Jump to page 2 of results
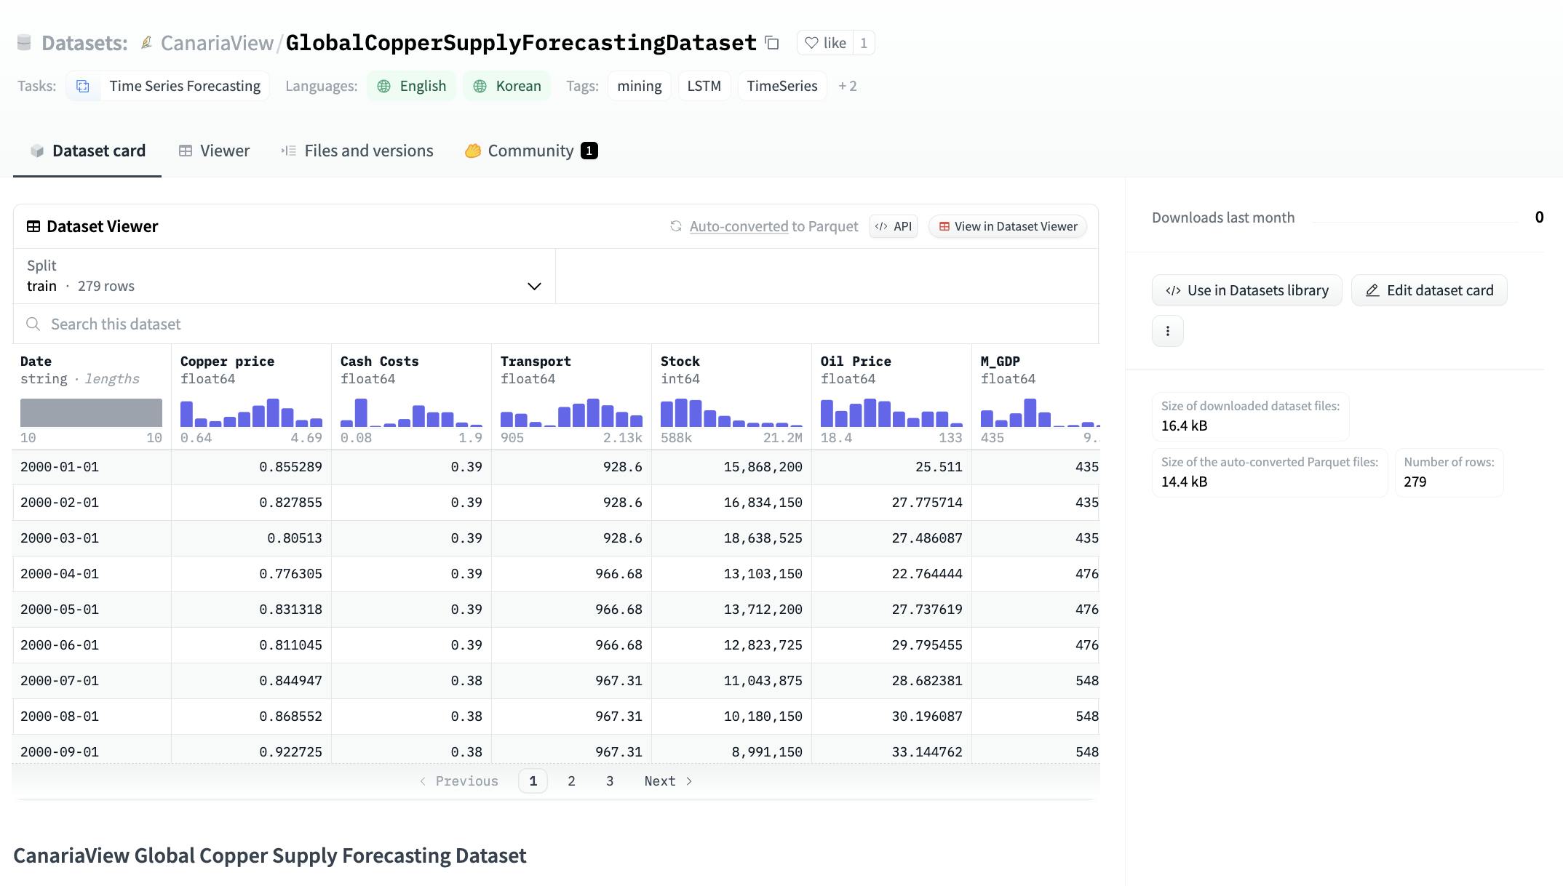 (571, 781)
